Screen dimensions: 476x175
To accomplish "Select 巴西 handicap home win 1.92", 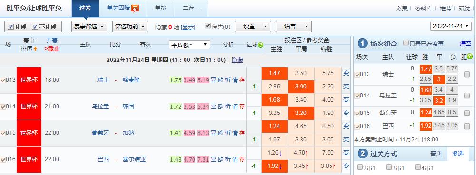I will pos(274,166).
